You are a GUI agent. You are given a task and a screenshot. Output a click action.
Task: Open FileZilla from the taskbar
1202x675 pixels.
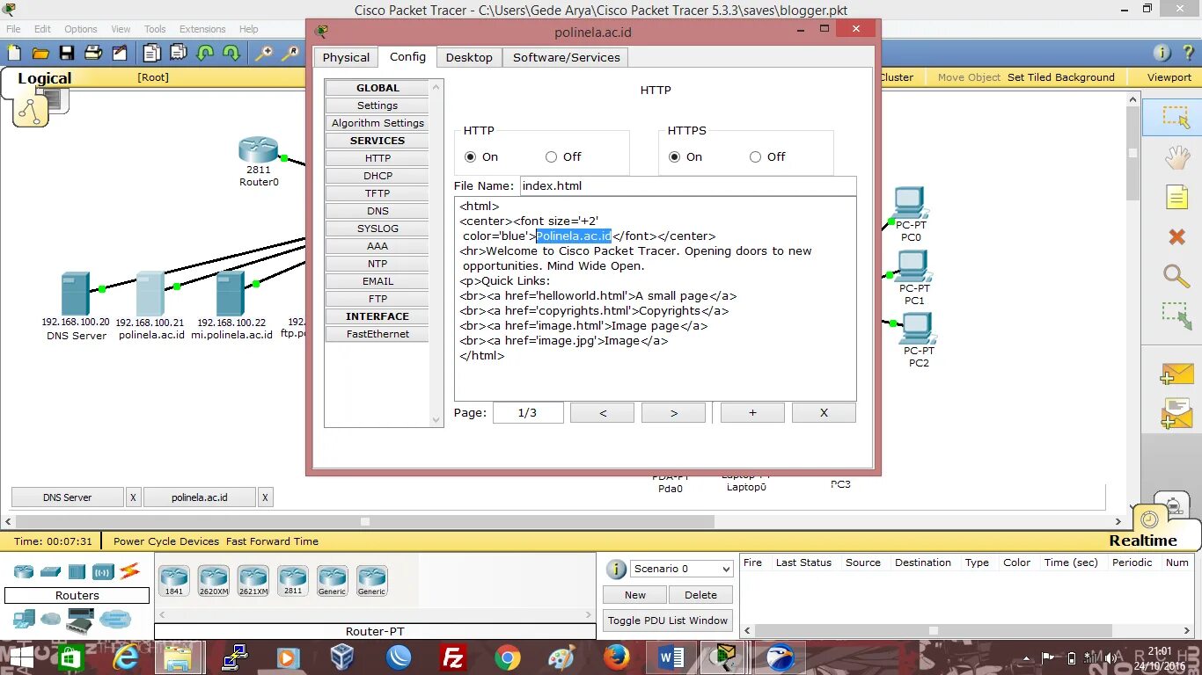(x=453, y=657)
